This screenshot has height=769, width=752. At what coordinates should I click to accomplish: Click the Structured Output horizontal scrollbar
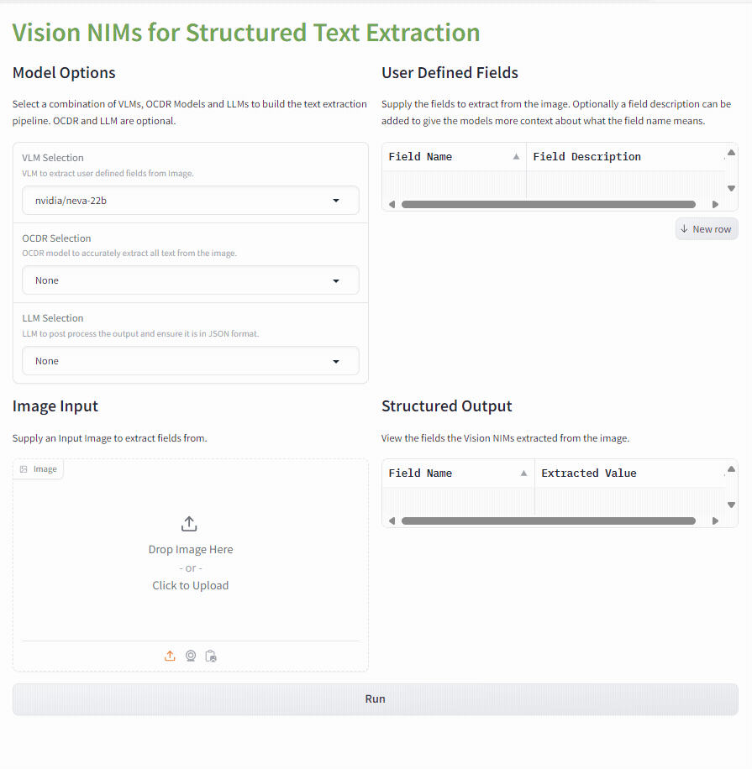548,521
